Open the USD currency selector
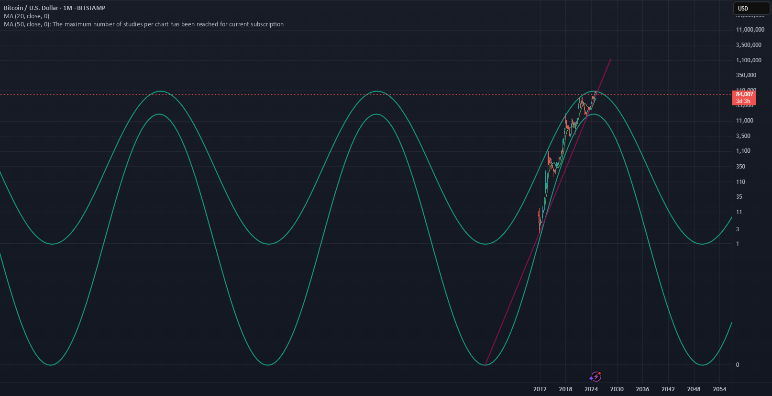This screenshot has height=396, width=772. [751, 8]
